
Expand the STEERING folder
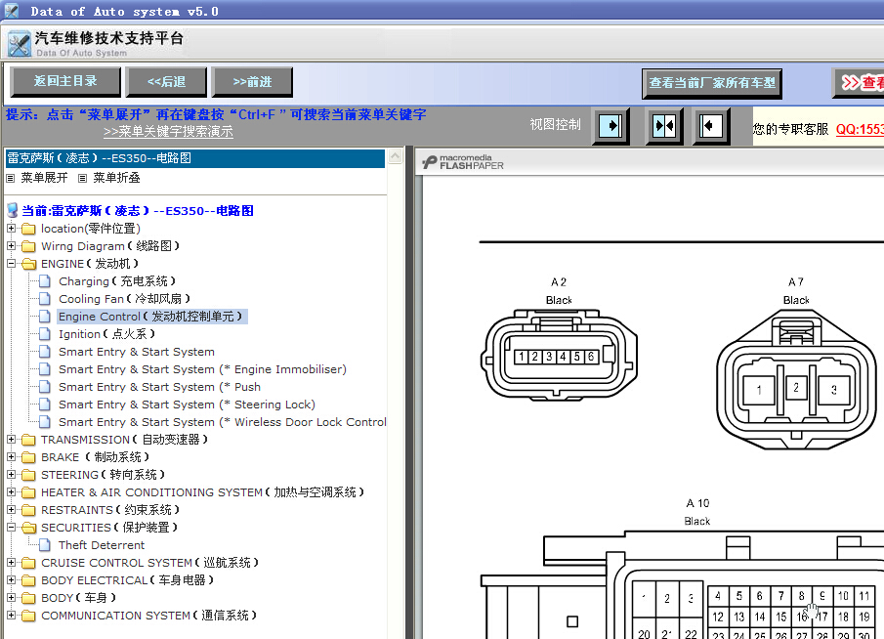pos(11,474)
